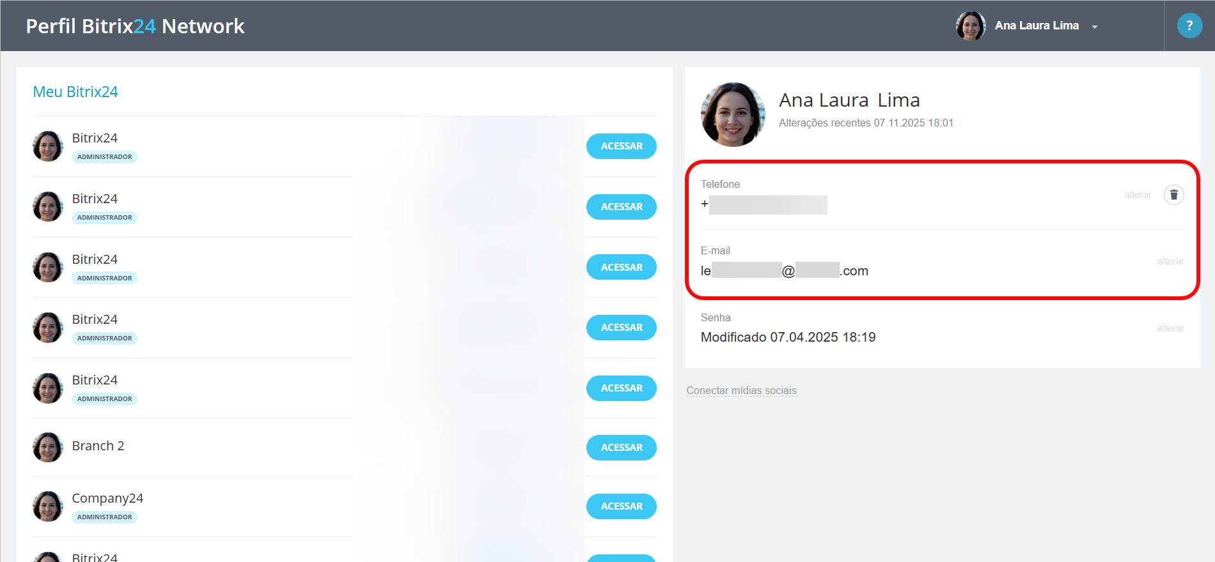Click Ana Laura Lima name in header
This screenshot has height=562, width=1215.
click(x=1036, y=26)
